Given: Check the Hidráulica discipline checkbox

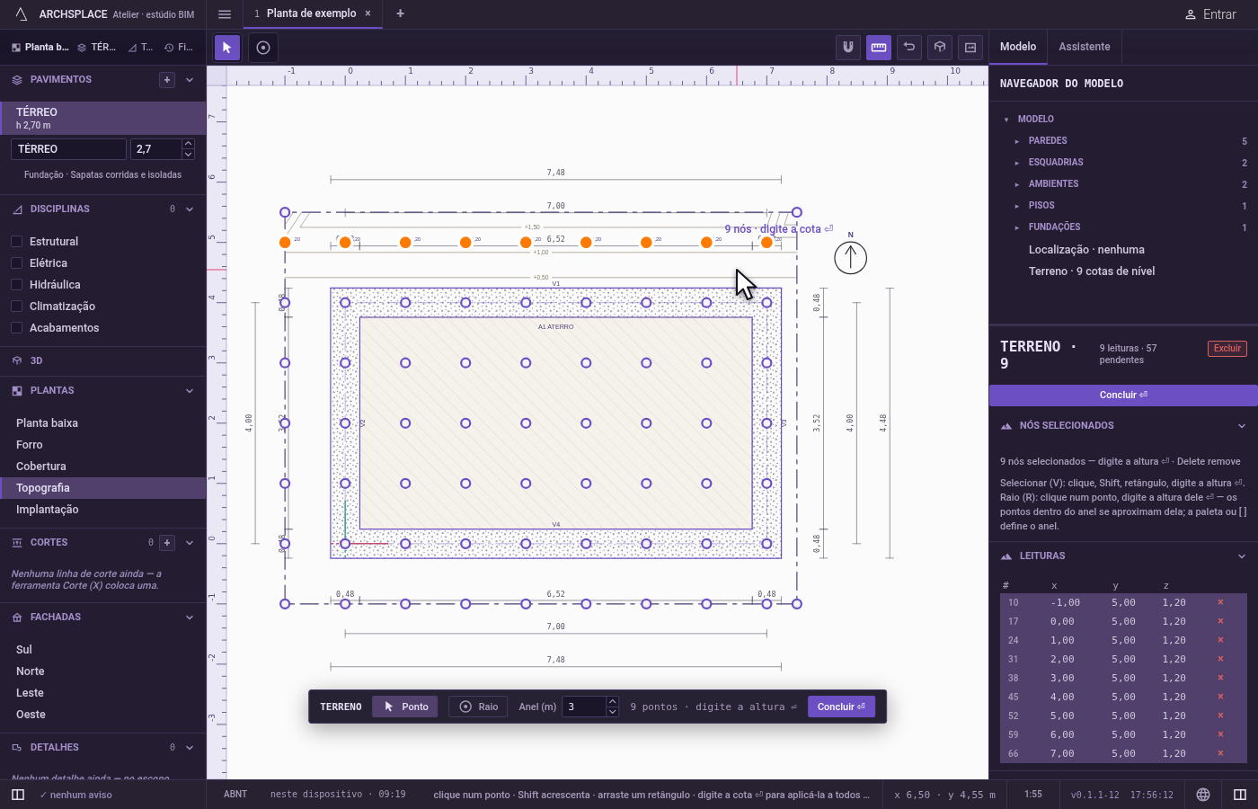Looking at the screenshot, I should (x=16, y=285).
